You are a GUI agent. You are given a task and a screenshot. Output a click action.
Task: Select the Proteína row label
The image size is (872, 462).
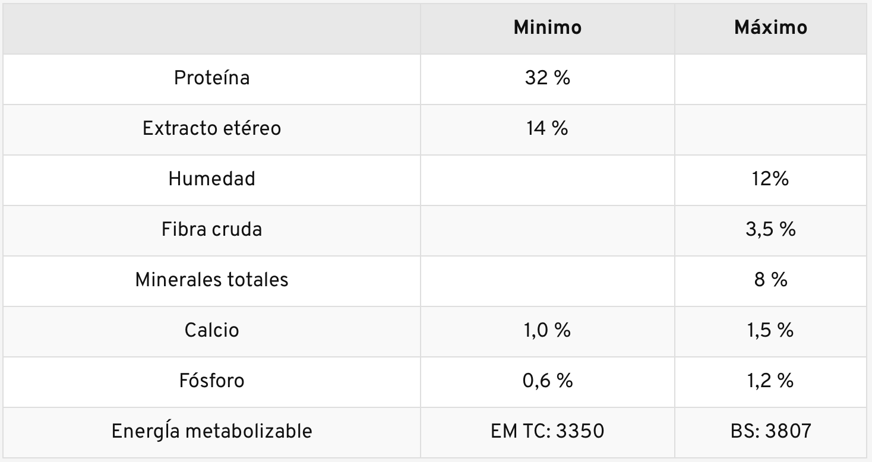[211, 78]
